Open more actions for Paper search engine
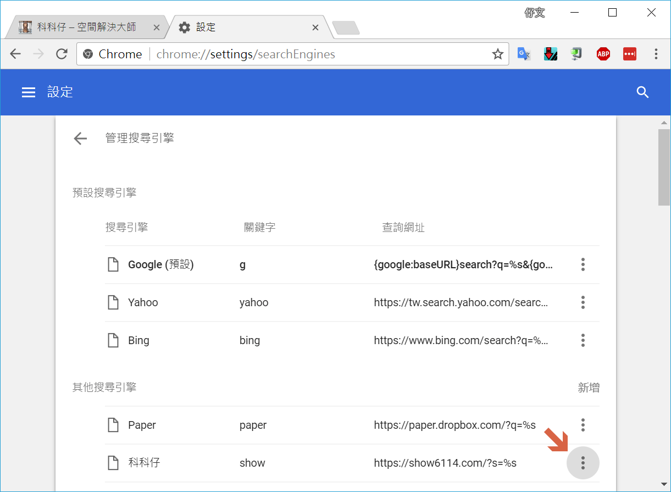The height and width of the screenshot is (492, 671). pos(583,425)
